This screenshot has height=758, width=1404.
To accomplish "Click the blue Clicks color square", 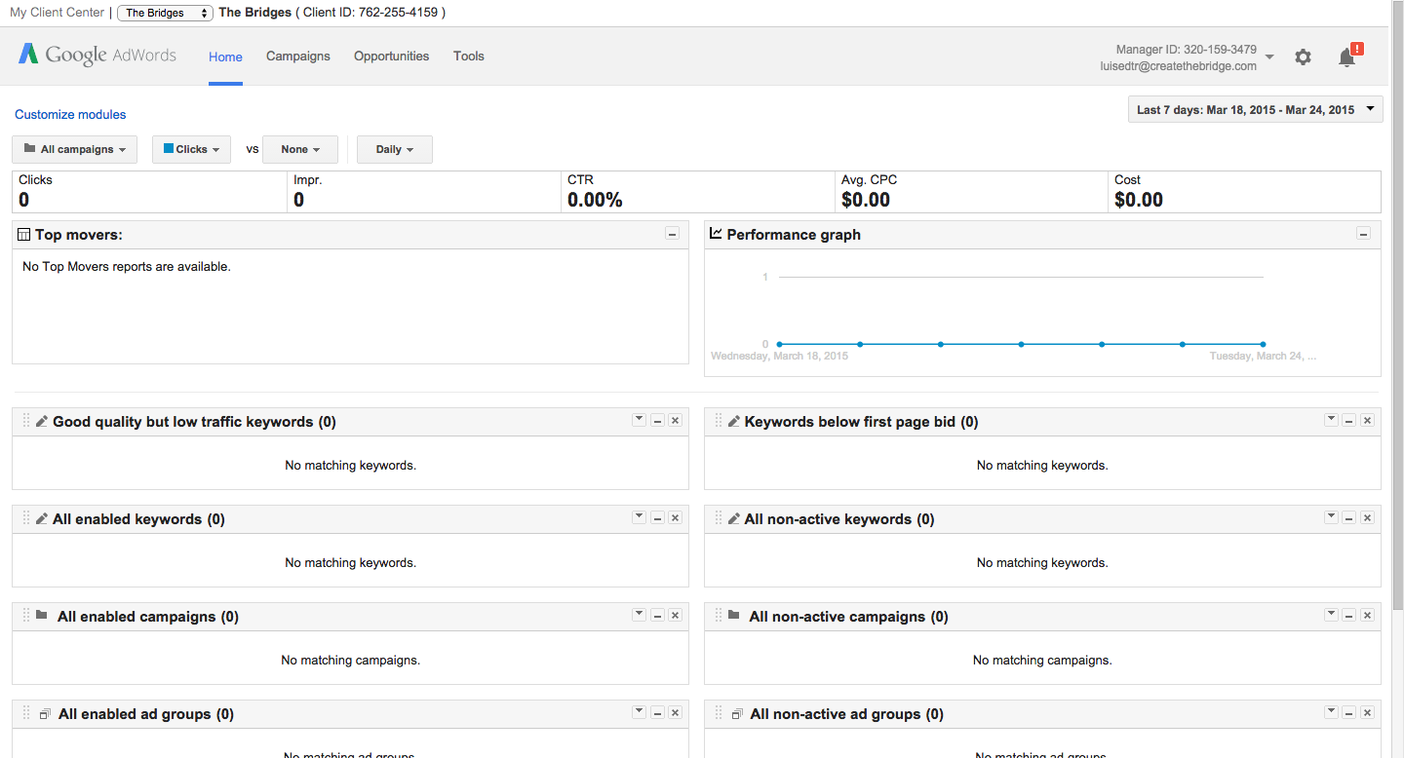I will click(x=169, y=149).
